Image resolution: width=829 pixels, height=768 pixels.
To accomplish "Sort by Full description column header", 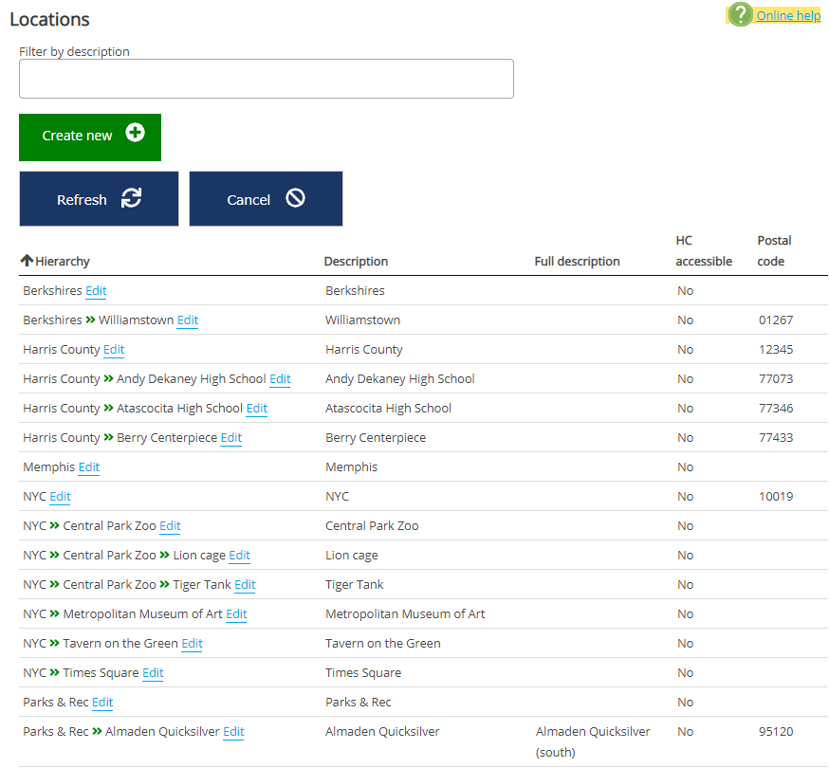I will coord(577,262).
